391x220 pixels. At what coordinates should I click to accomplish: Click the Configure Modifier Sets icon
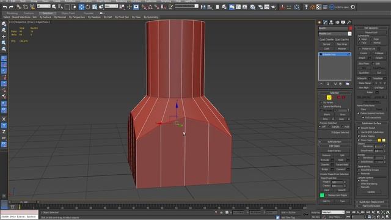[348, 84]
